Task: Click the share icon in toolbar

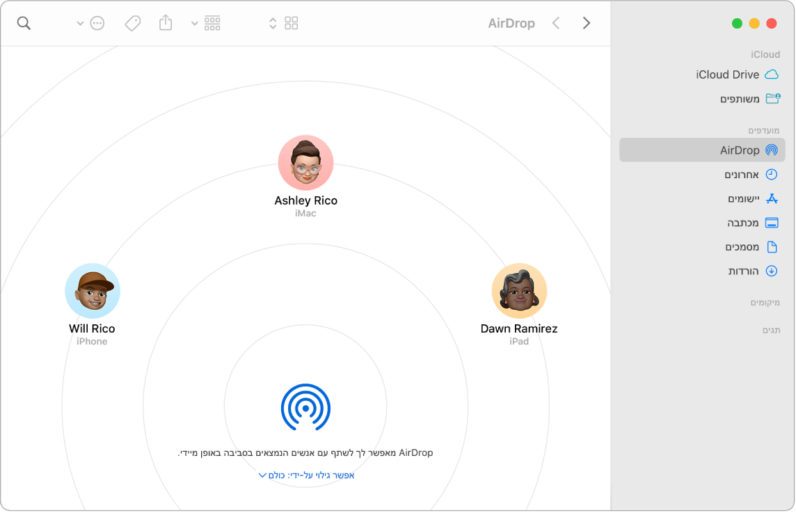Action: click(166, 24)
